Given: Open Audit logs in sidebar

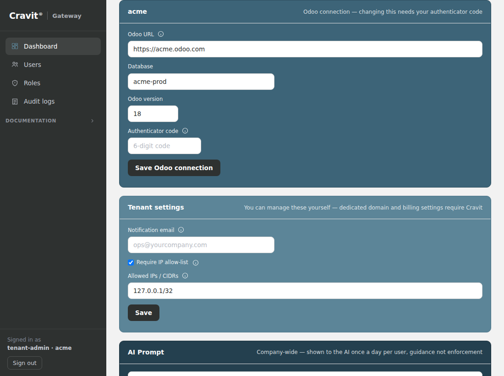Looking at the screenshot, I should 53,101.
